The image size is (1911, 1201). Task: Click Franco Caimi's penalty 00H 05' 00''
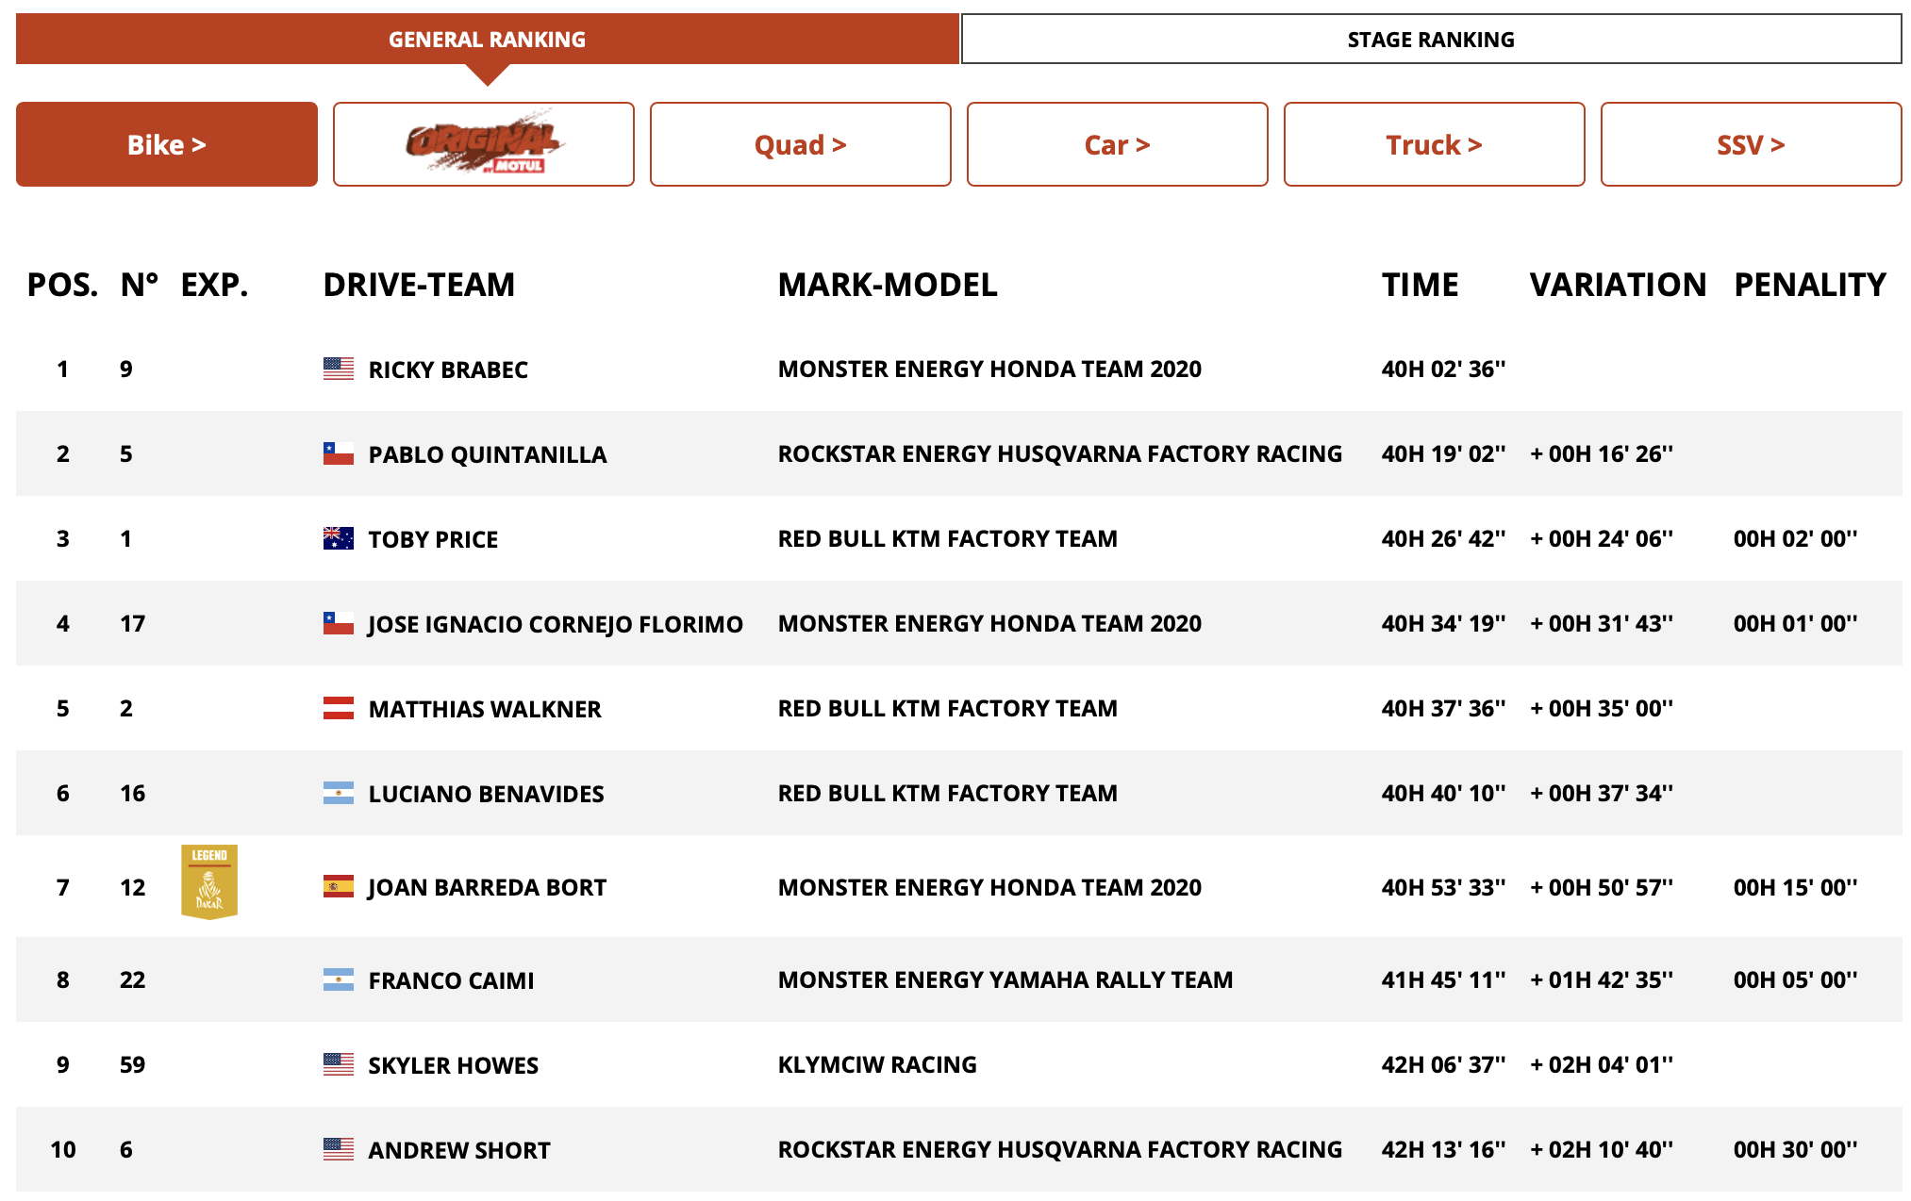[1796, 979]
